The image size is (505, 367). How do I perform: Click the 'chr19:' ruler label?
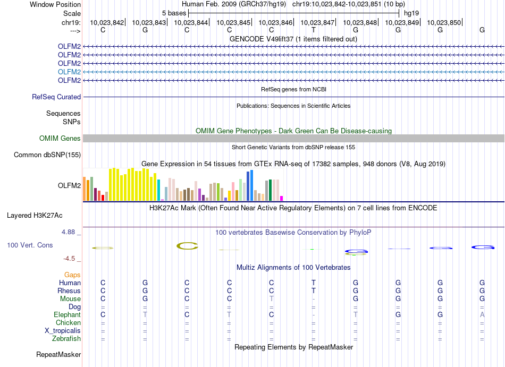click(x=71, y=22)
